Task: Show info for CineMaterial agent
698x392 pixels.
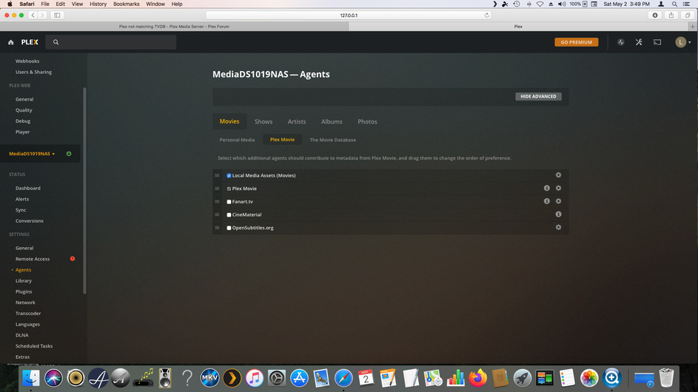Action: 558,214
